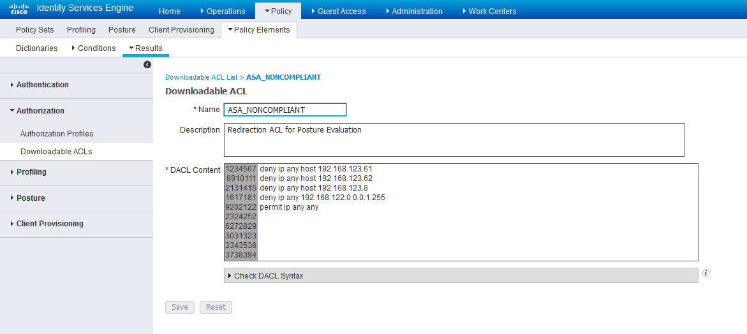Open the Results dropdown menu

coord(145,48)
